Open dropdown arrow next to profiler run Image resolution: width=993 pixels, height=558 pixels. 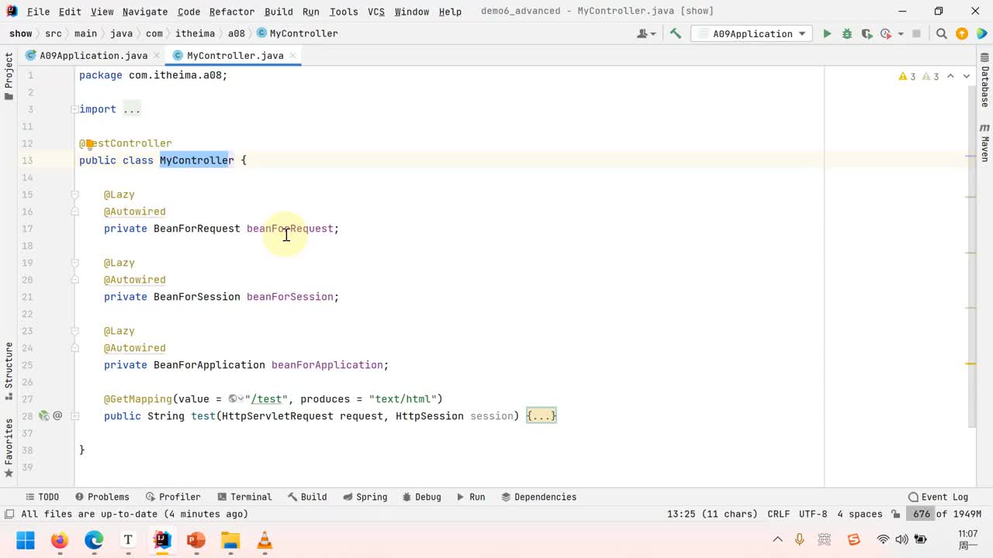901,33
